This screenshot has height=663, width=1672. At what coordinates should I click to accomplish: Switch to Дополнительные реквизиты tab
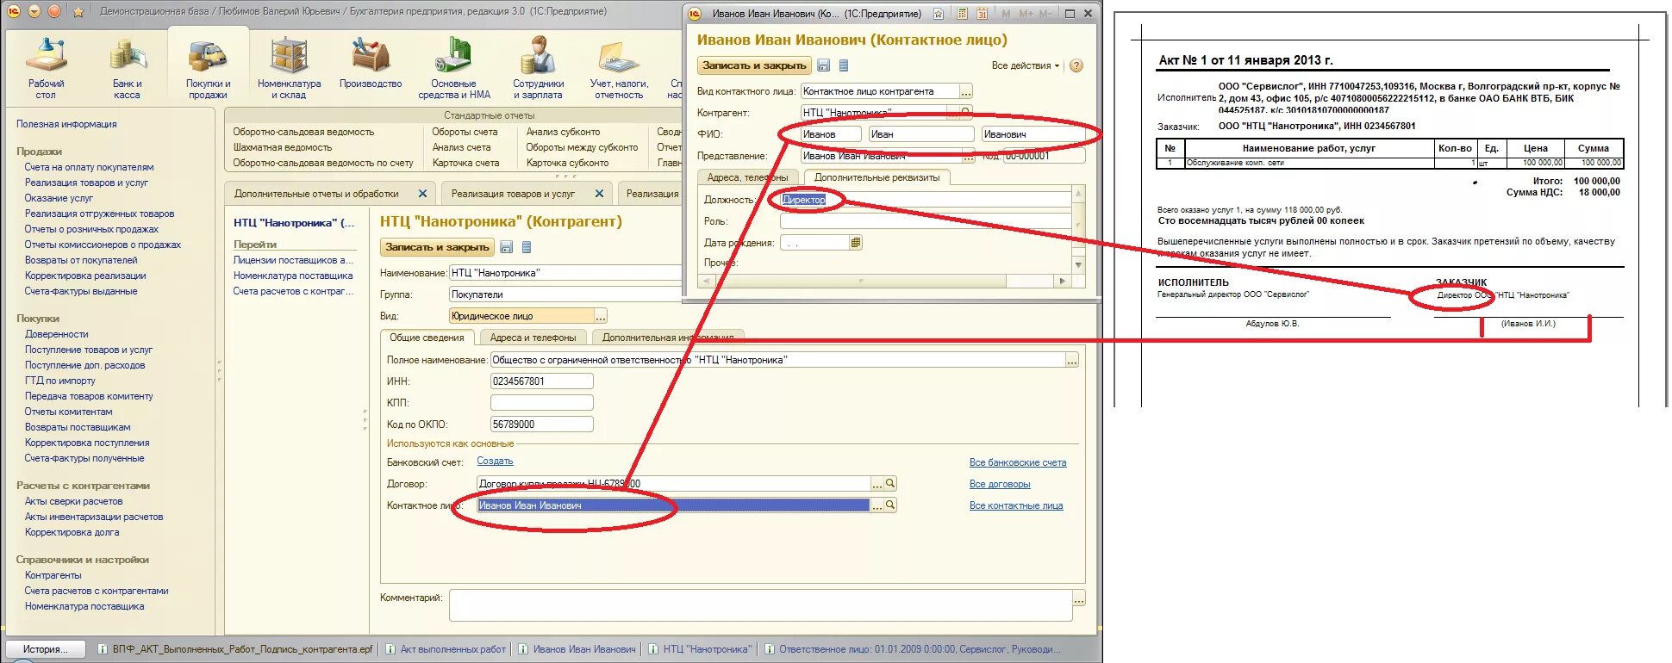[877, 177]
